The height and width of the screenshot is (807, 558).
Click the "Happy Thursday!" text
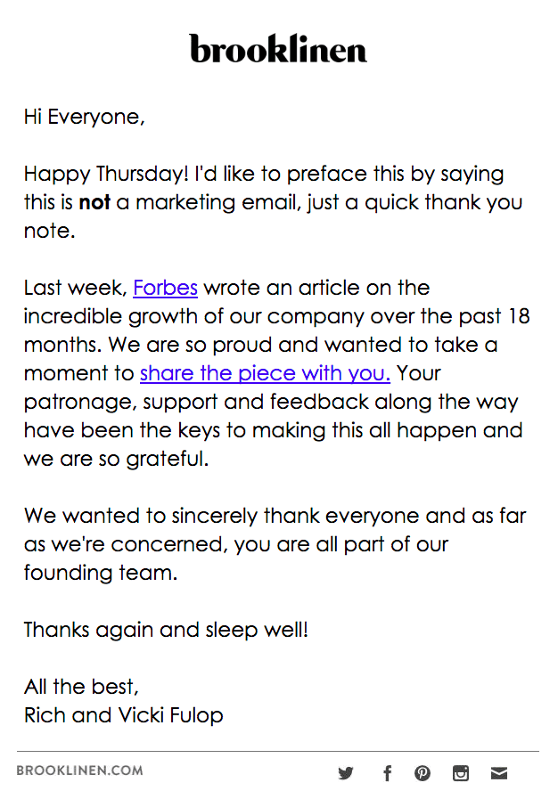[x=90, y=174]
